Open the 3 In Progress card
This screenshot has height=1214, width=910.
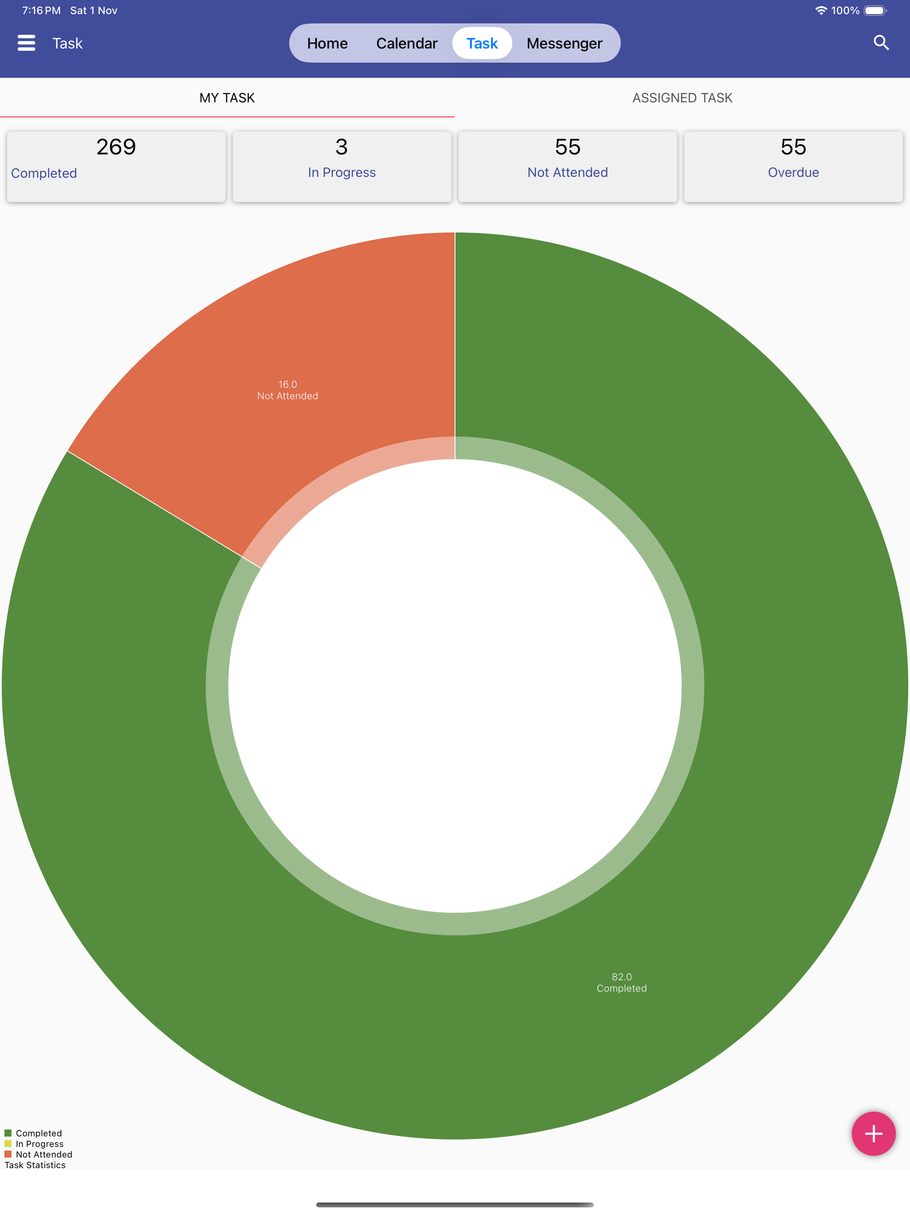(342, 166)
